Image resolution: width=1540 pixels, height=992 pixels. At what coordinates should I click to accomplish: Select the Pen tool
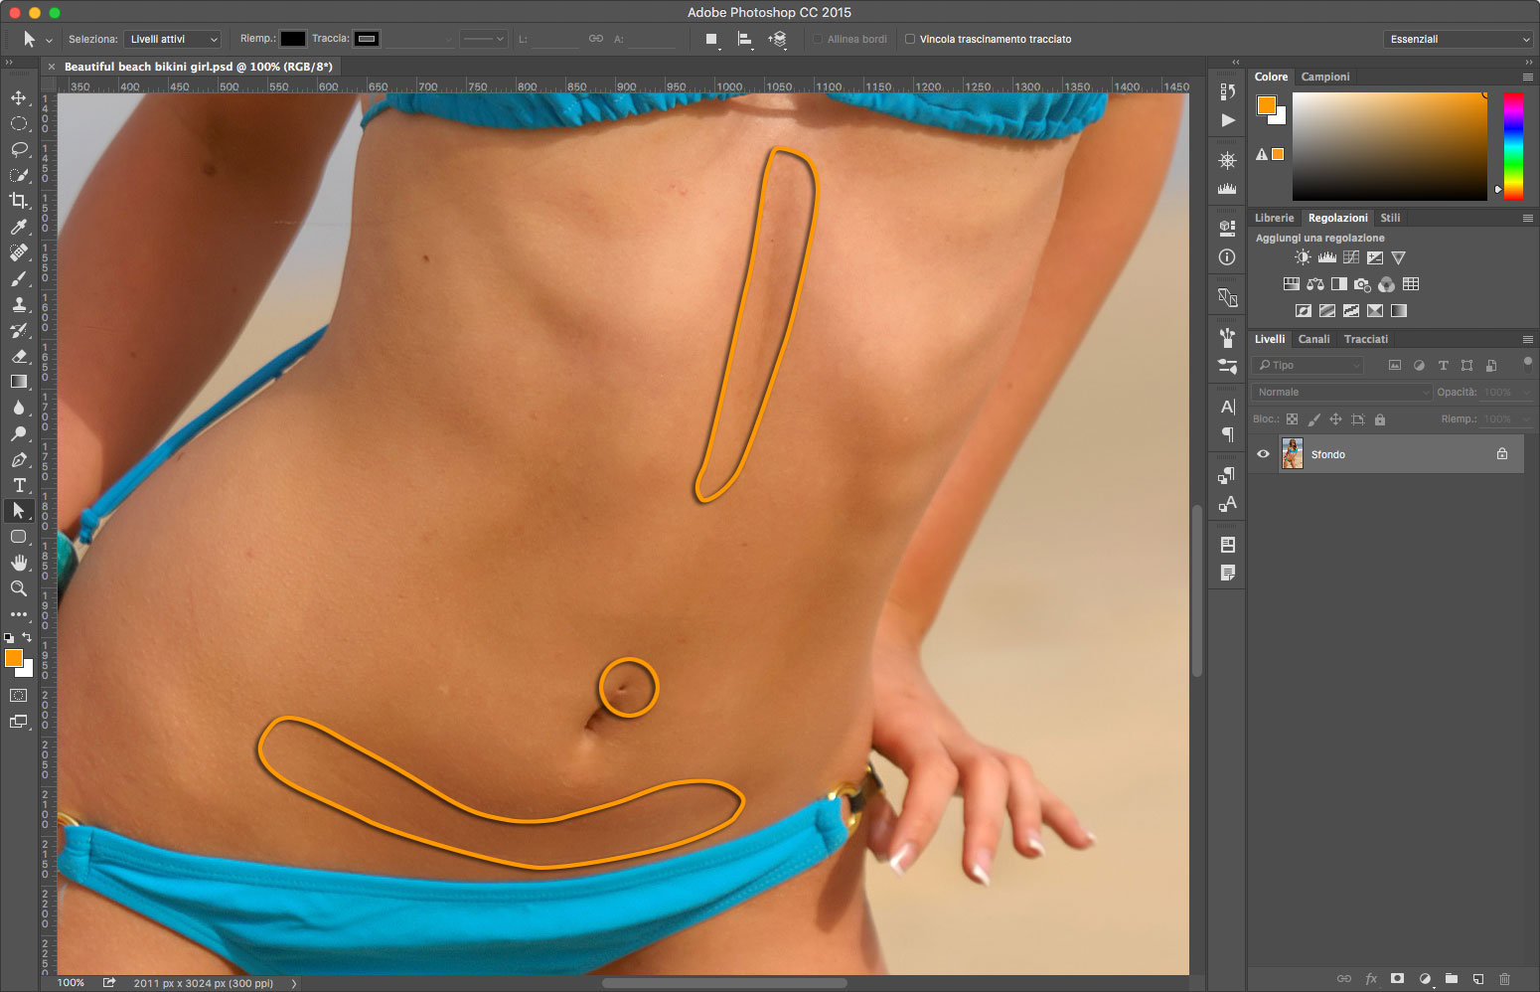coord(18,459)
